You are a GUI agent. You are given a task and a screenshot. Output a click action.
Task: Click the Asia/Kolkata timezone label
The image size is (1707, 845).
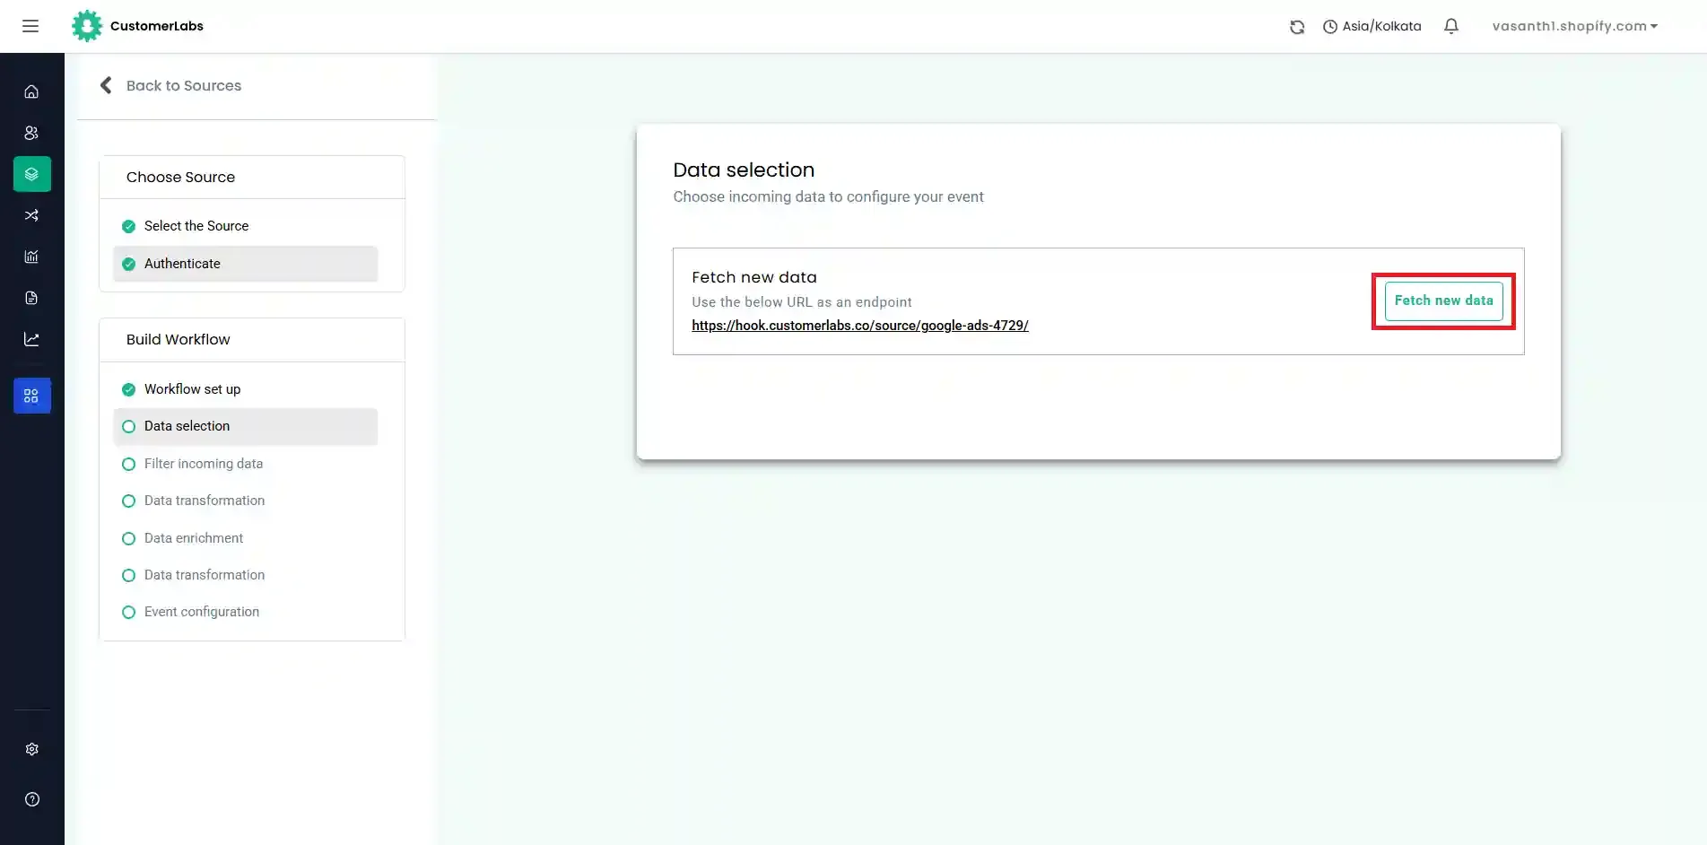1381,26
